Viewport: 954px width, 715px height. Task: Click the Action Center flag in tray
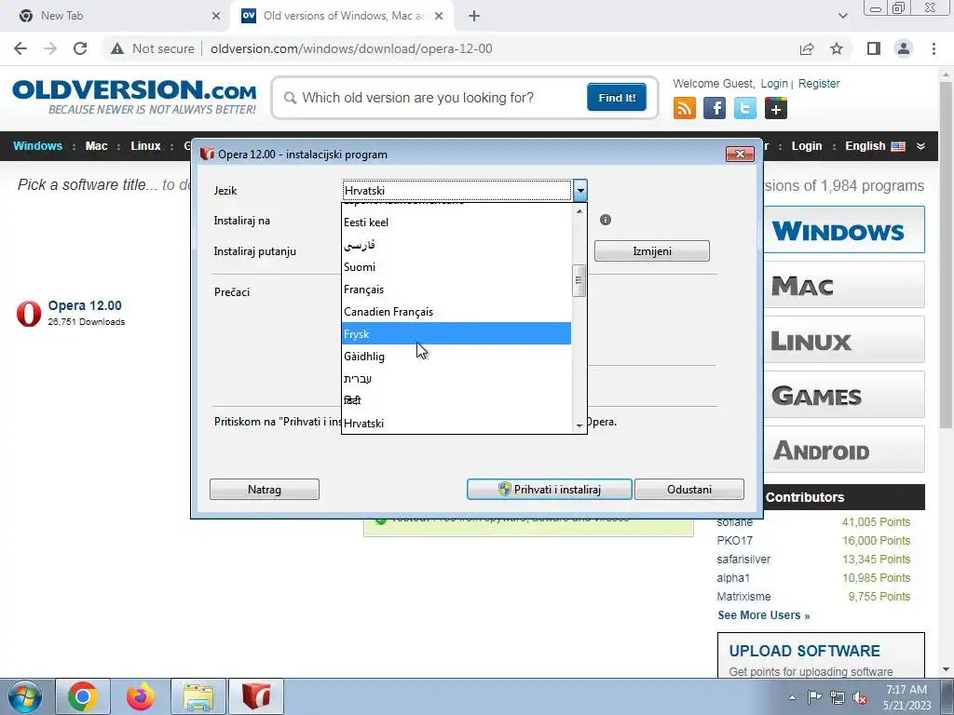click(x=814, y=697)
